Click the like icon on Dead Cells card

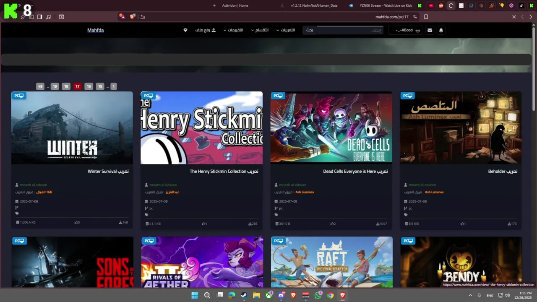coord(332,224)
